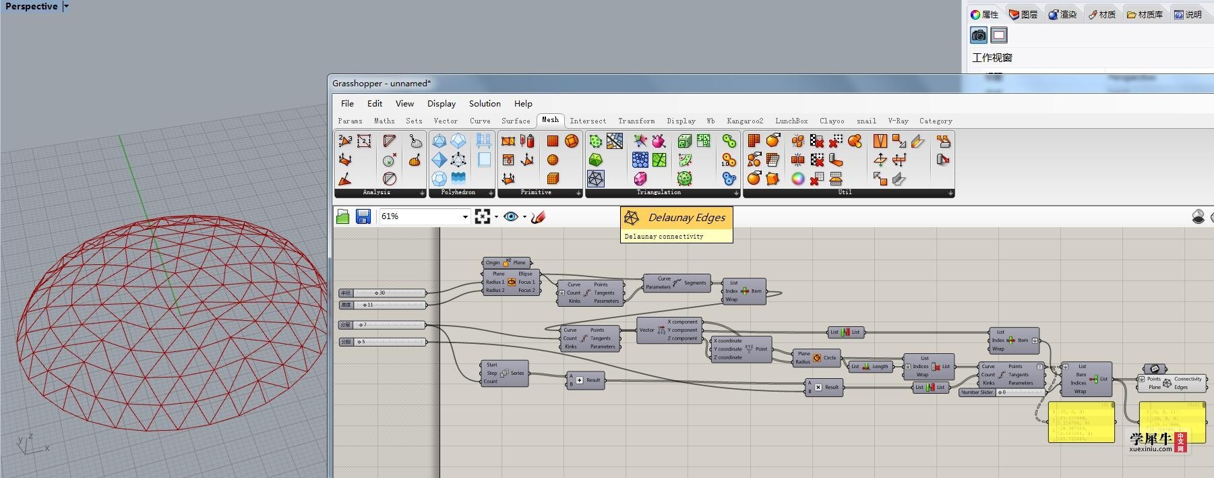Open the File menu

[x=347, y=103]
